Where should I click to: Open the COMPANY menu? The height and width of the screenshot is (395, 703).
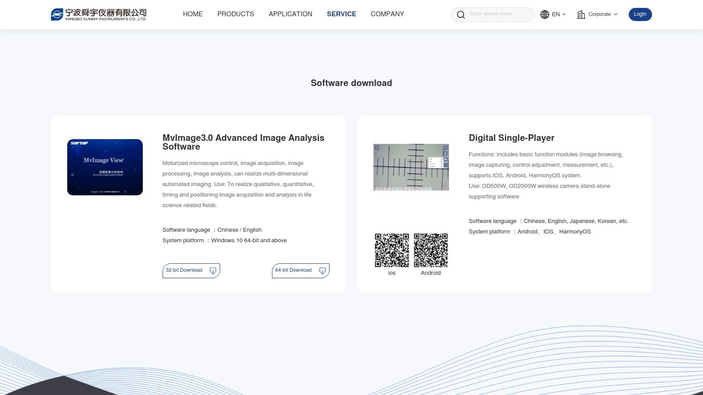tap(388, 14)
